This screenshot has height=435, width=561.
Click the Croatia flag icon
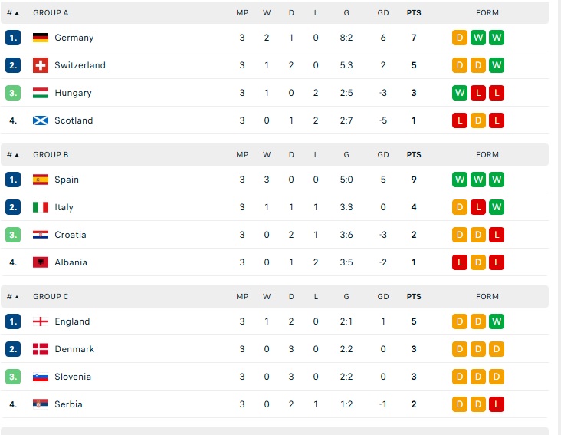coord(41,235)
